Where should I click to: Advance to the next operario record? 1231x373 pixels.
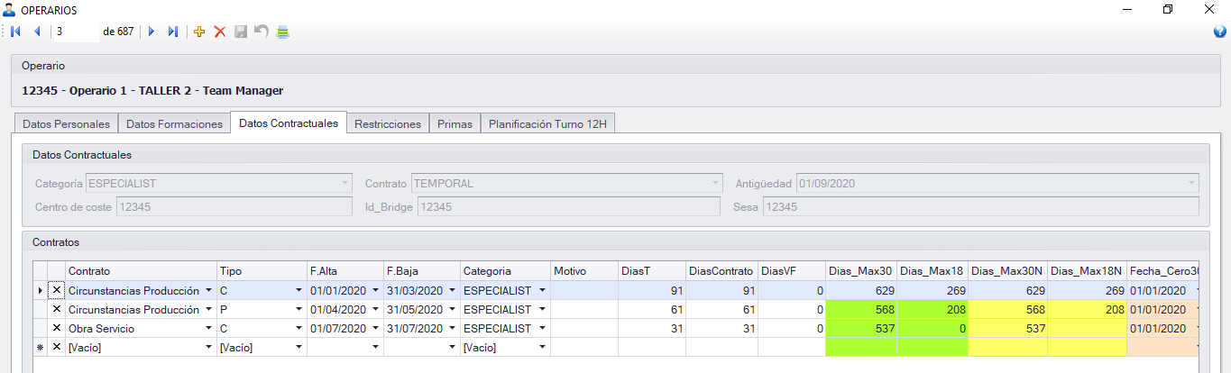(x=151, y=32)
